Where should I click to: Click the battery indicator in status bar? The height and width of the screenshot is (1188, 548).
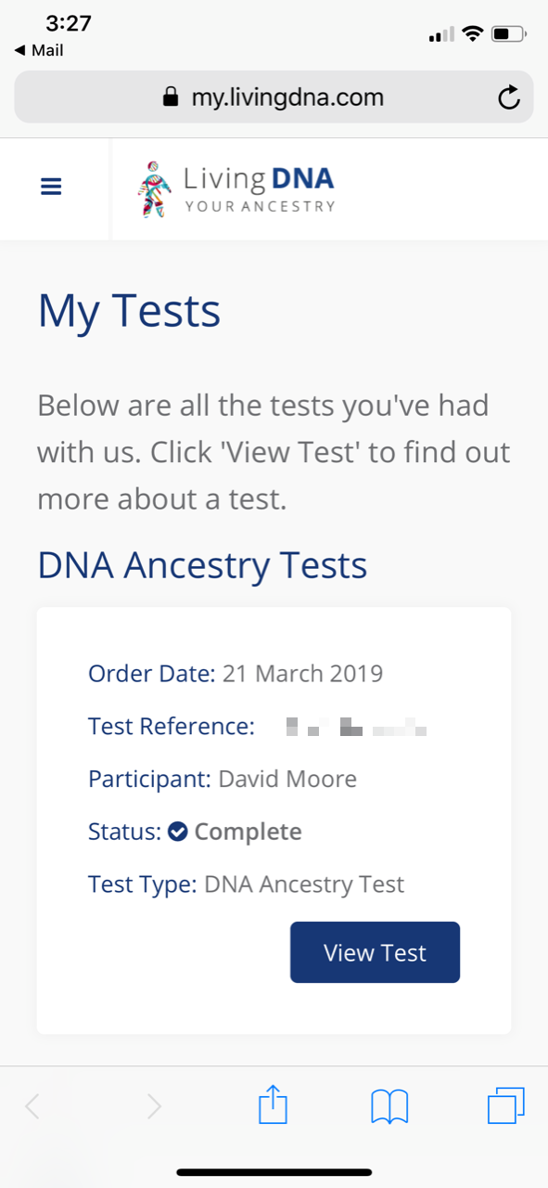click(x=508, y=33)
